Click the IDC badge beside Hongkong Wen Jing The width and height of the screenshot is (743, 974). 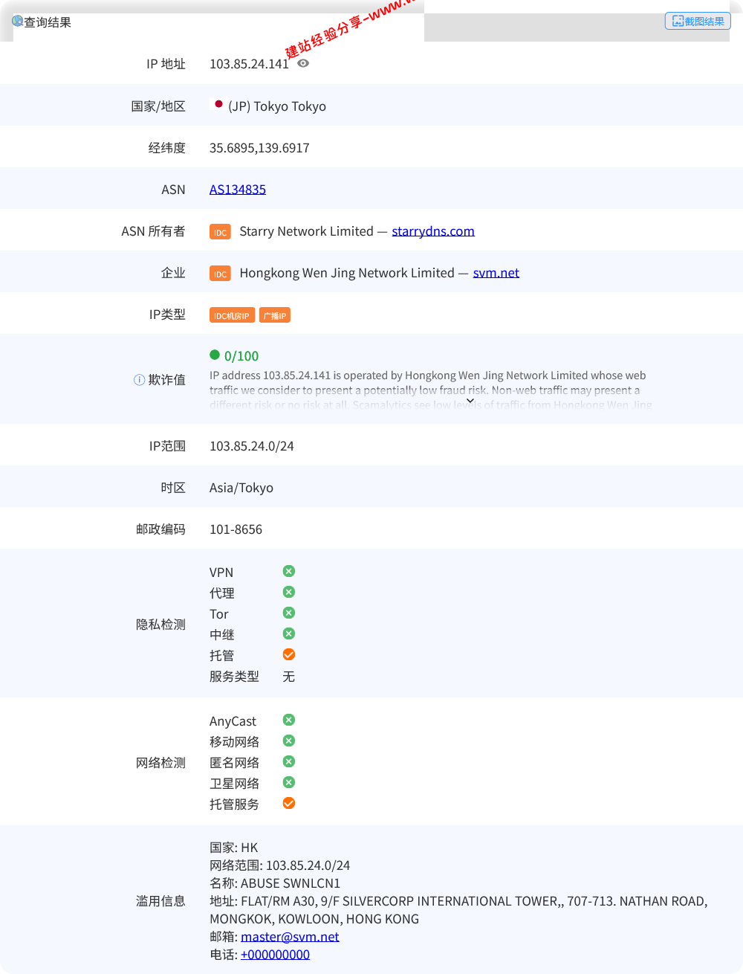point(220,274)
